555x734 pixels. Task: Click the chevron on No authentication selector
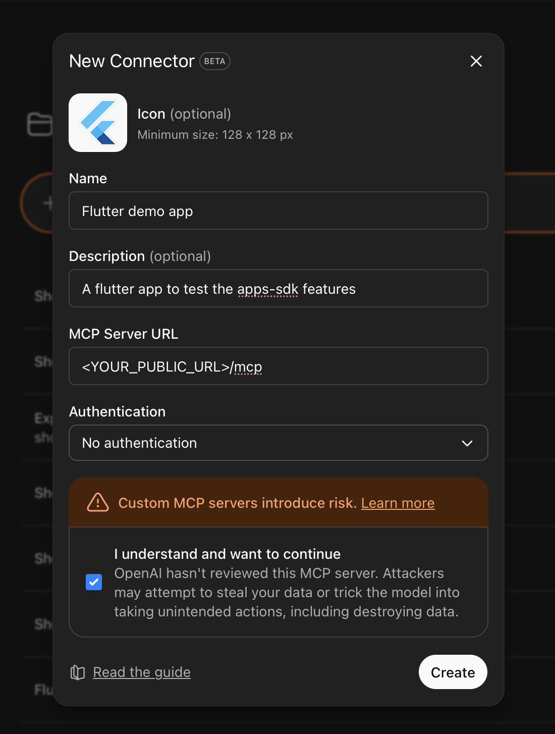click(467, 443)
